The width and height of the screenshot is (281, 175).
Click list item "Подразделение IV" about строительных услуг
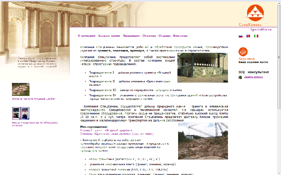pos(158,97)
